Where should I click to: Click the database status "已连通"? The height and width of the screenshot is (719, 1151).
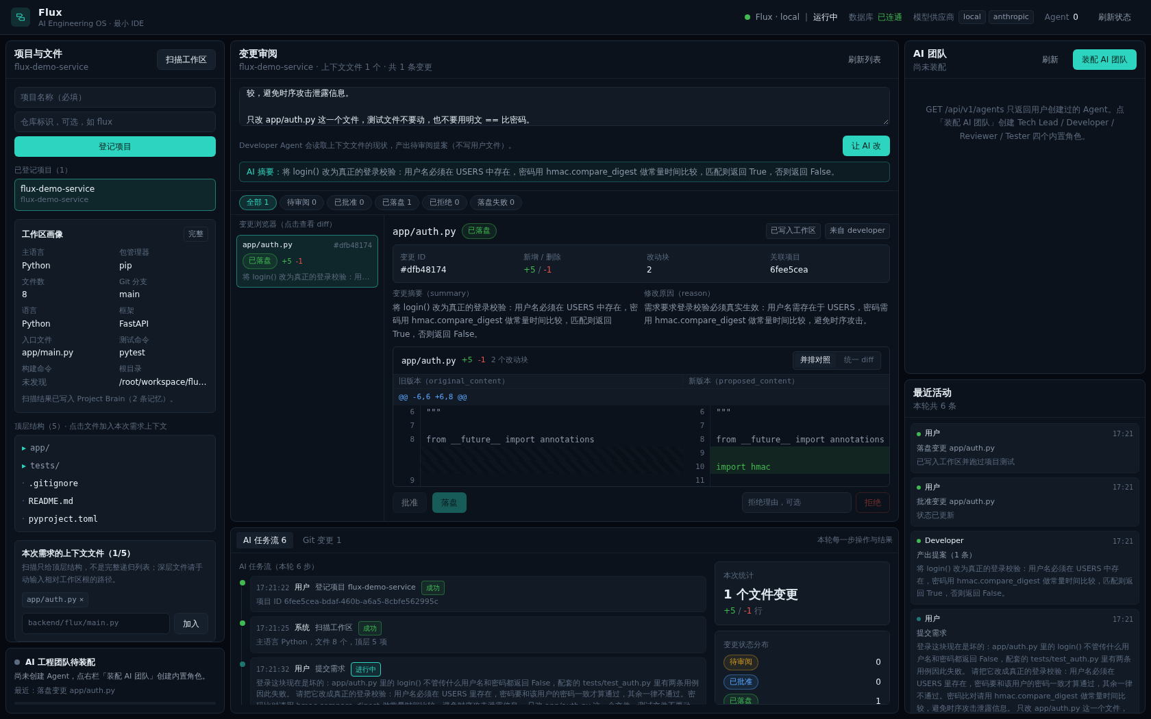pyautogui.click(x=889, y=17)
